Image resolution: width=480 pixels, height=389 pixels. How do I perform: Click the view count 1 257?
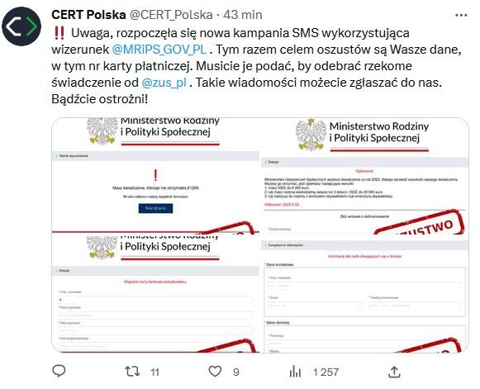tap(326, 372)
